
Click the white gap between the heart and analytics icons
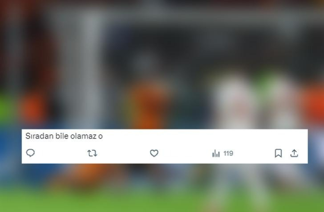coord(185,153)
